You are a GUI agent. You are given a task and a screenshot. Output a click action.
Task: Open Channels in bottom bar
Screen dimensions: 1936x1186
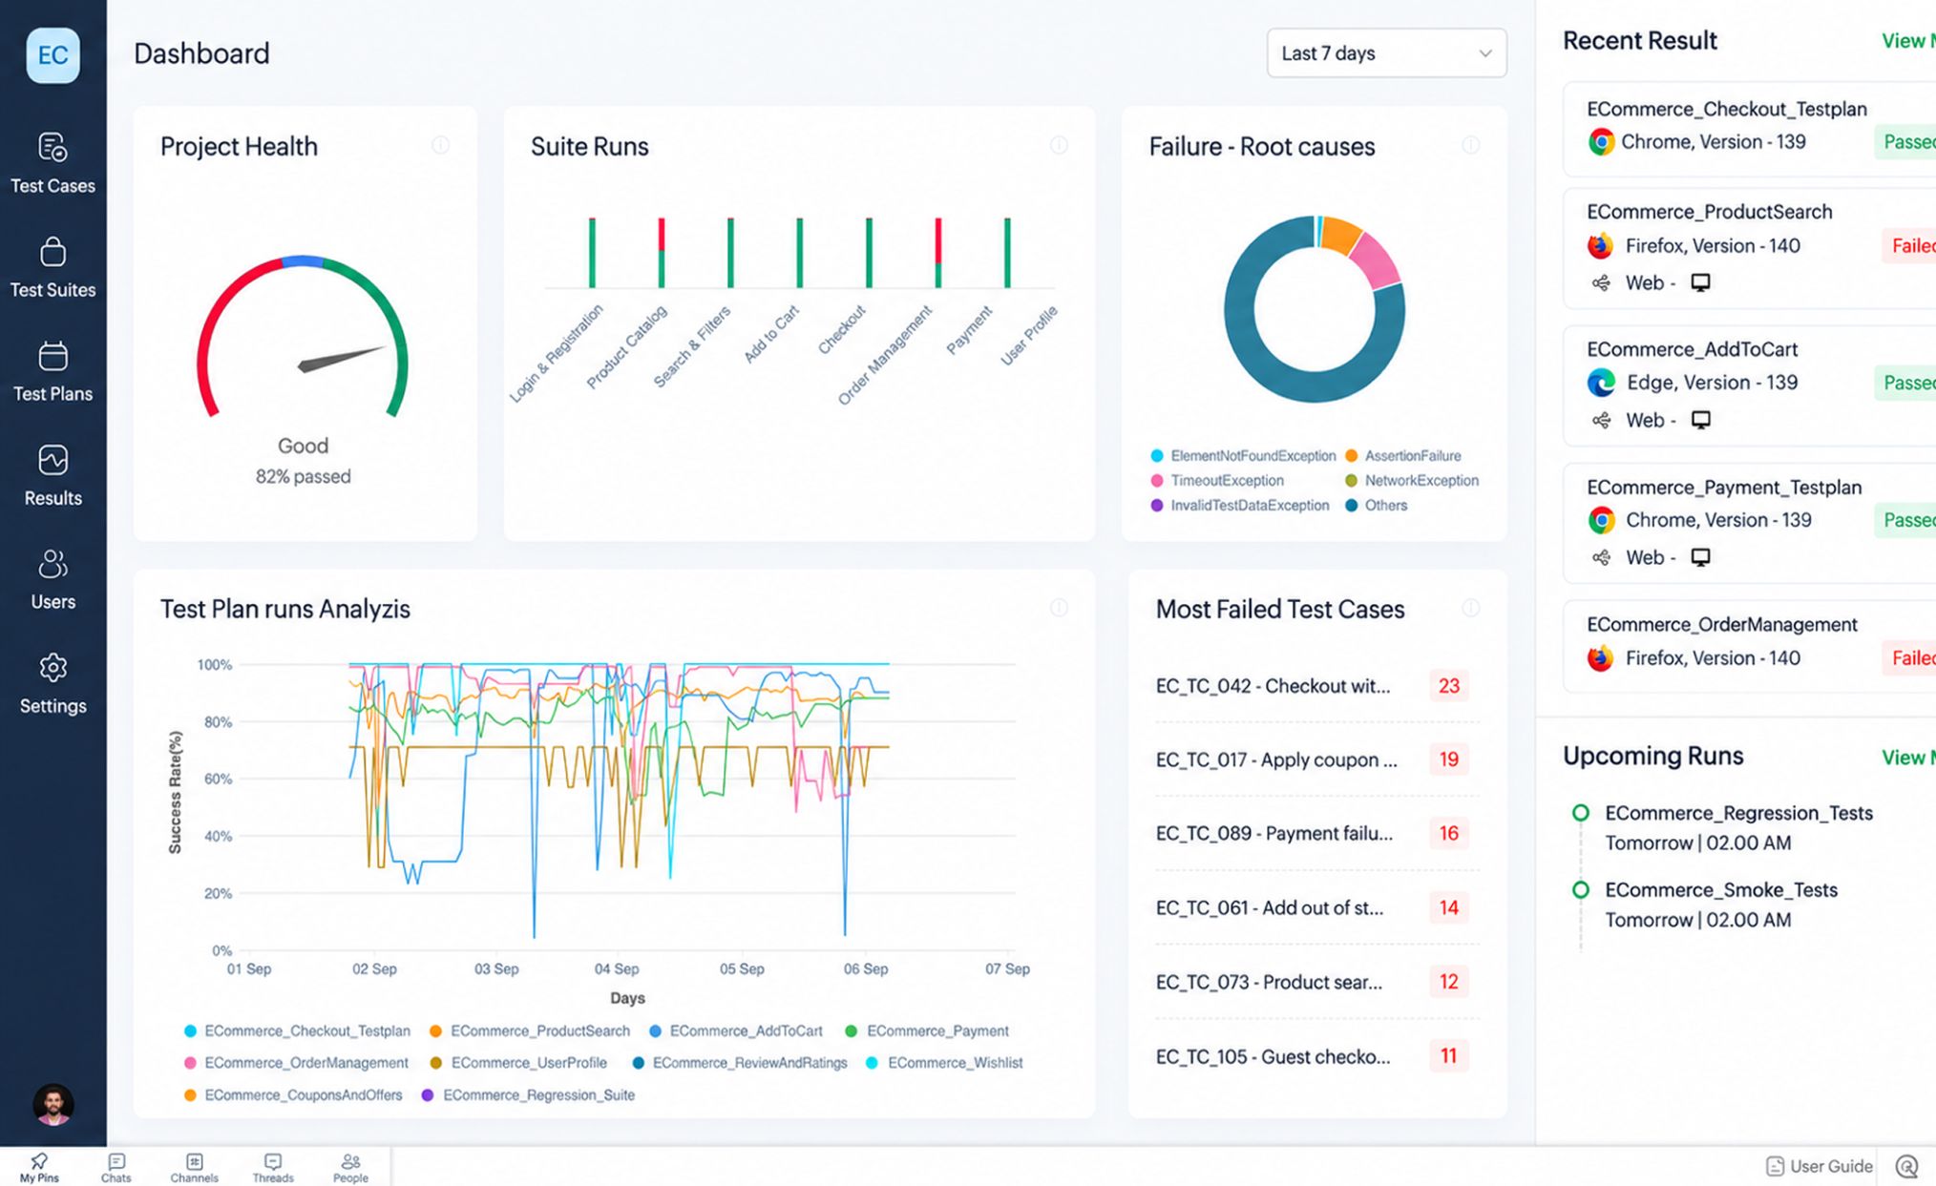pyautogui.click(x=195, y=1167)
